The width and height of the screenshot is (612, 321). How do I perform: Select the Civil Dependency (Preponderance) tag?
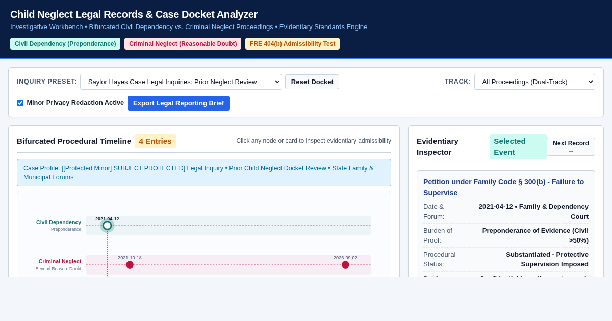(65, 44)
